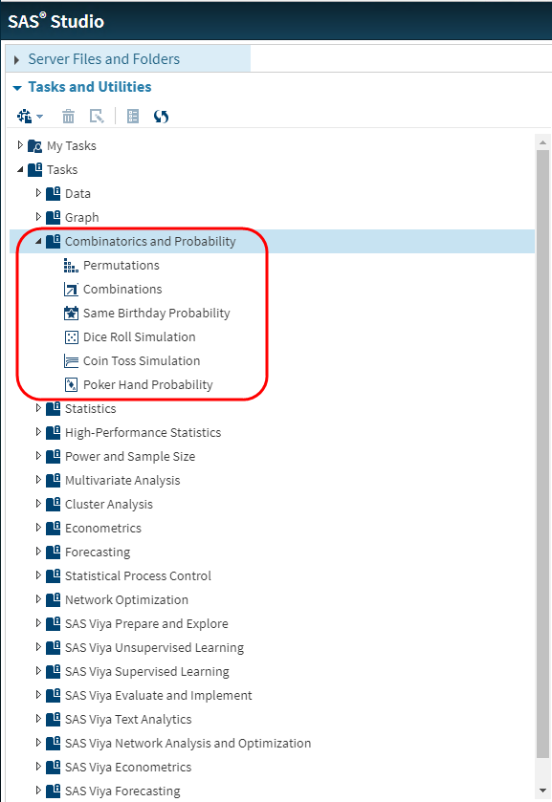
Task: Select SAS Viya Text Analytics item
Action: pos(128,720)
